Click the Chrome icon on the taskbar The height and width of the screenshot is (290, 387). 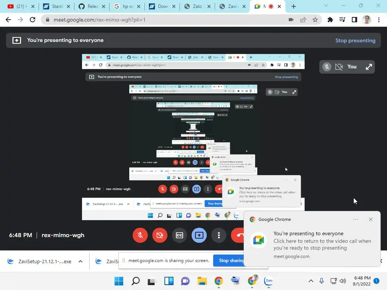[x=218, y=281]
